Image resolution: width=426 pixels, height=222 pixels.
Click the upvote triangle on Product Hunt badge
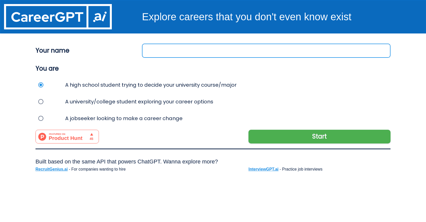tap(91, 134)
